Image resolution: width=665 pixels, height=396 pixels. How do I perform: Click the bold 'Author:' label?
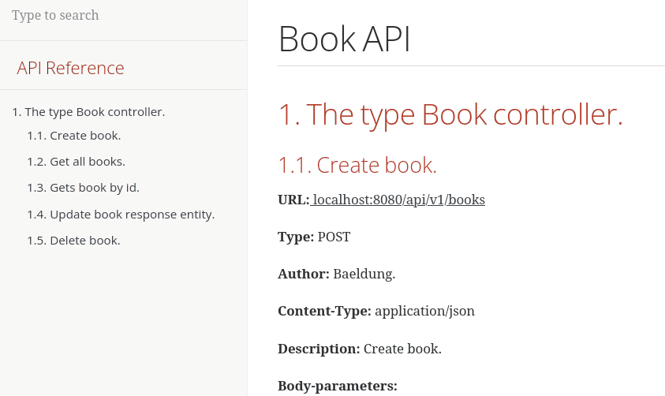[x=303, y=274]
